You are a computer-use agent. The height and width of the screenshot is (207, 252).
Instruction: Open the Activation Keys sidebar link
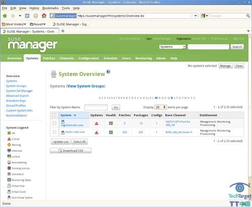[x=16, y=101]
